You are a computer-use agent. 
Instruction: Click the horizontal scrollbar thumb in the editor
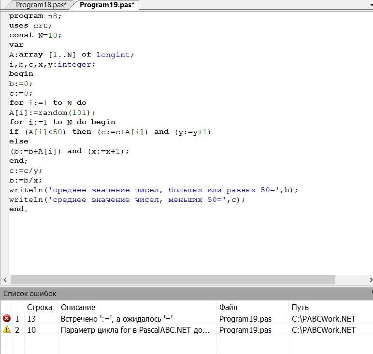(172, 280)
